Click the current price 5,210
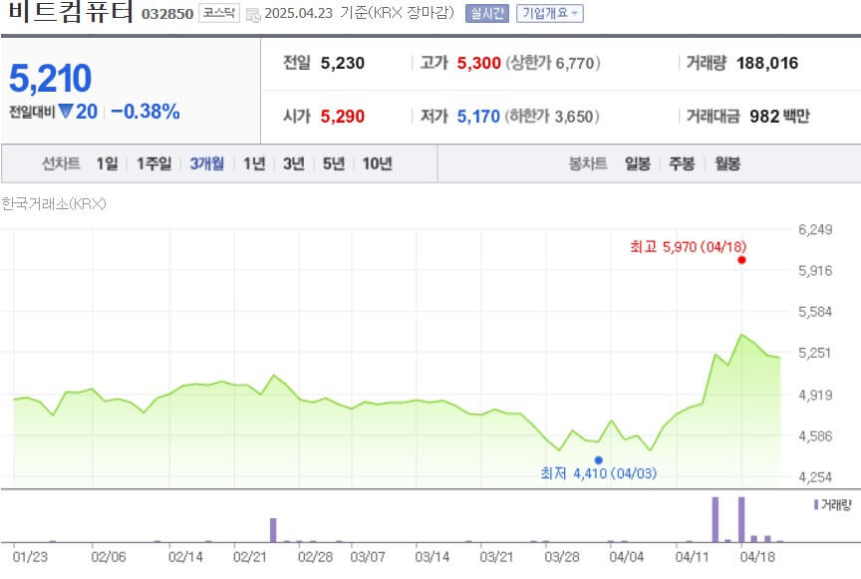 pyautogui.click(x=51, y=79)
